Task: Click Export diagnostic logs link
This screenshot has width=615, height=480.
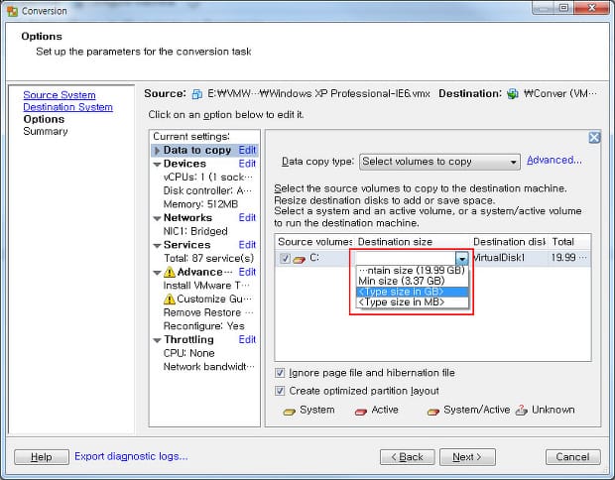Action: pyautogui.click(x=131, y=456)
